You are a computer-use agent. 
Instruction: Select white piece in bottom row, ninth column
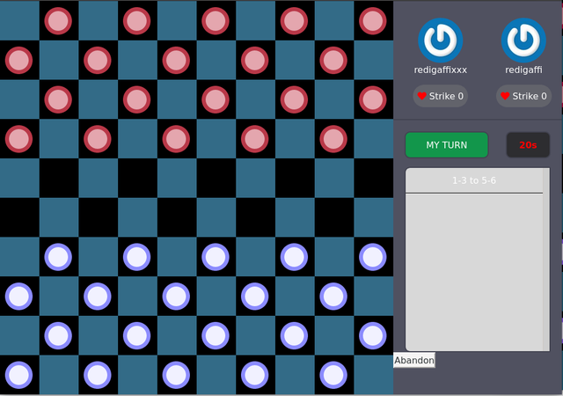click(x=333, y=375)
